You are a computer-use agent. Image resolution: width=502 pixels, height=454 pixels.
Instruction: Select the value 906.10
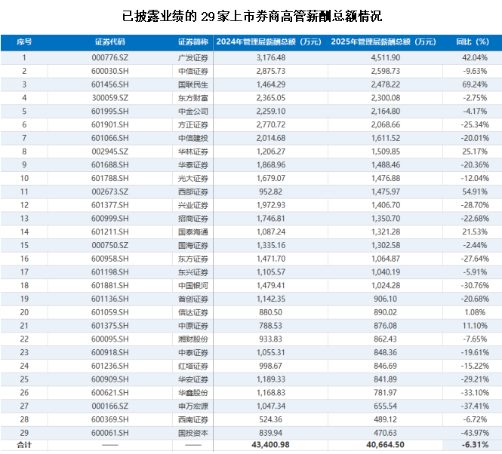pos(385,299)
